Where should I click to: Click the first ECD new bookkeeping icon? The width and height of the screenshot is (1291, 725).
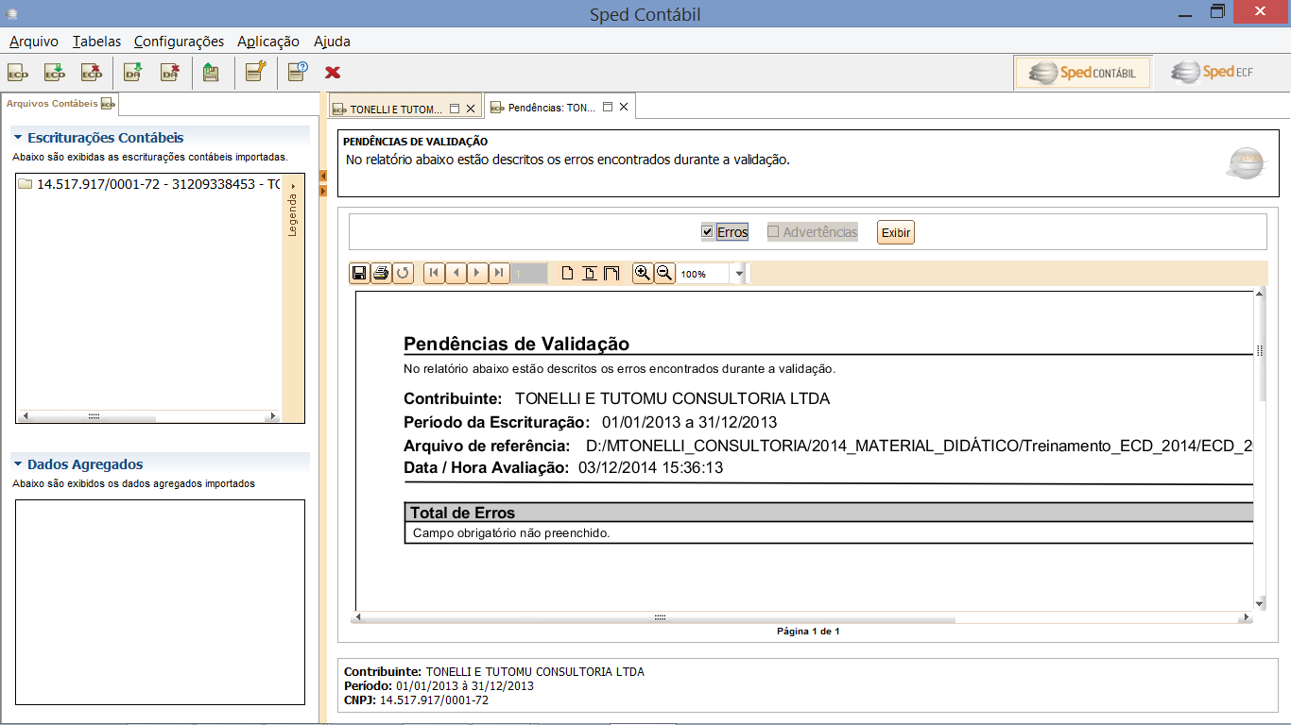click(x=18, y=72)
